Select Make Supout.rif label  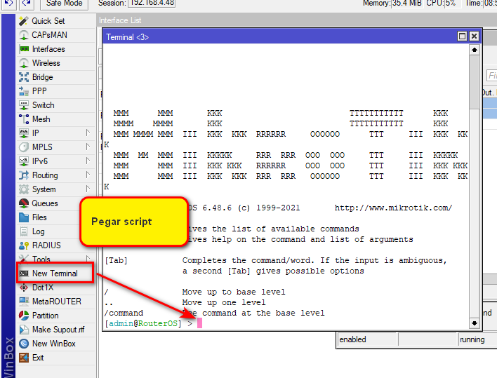point(58,330)
